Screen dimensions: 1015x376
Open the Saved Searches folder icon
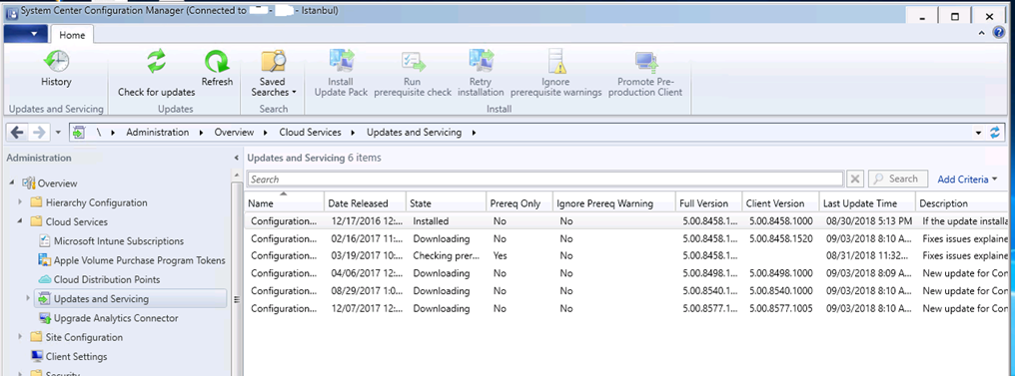(x=273, y=62)
